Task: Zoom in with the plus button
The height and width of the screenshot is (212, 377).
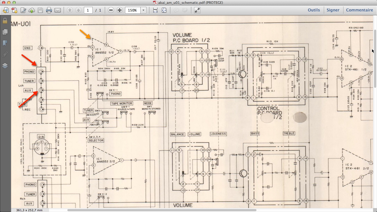Action: (120, 10)
